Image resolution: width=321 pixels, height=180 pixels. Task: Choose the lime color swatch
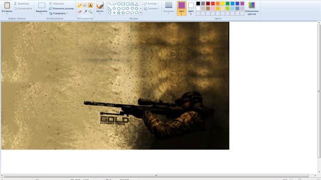(x=227, y=8)
